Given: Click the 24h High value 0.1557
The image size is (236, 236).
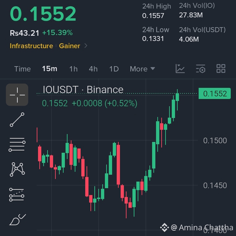Looking at the screenshot, I should tap(153, 16).
